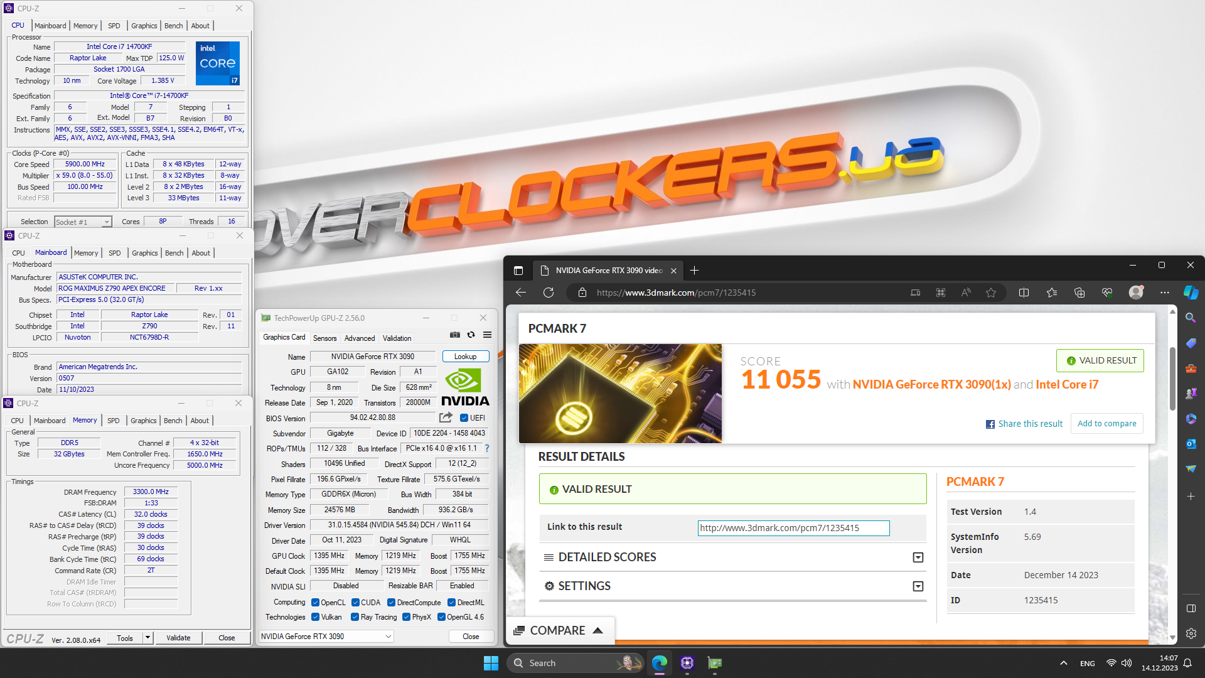1205x678 pixels.
Task: Click BIOS export share icon in GPU-Z
Action: [446, 417]
